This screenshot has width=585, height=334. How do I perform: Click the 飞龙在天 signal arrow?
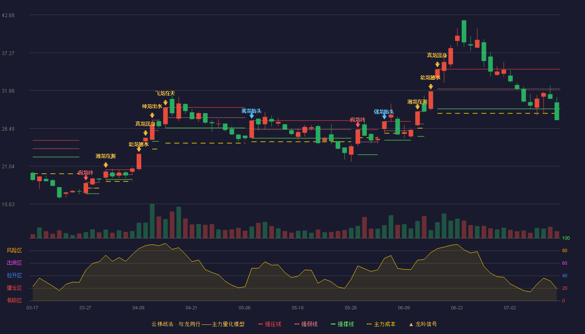[x=165, y=103]
